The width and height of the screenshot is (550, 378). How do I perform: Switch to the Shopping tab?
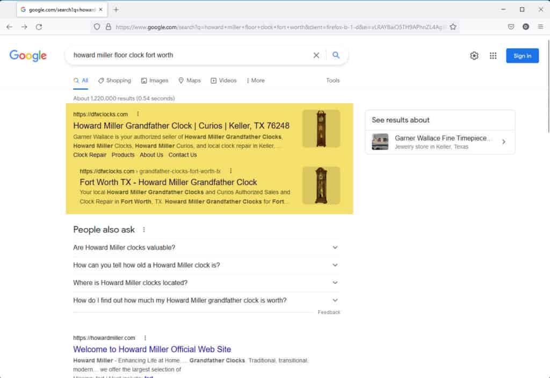[114, 81]
